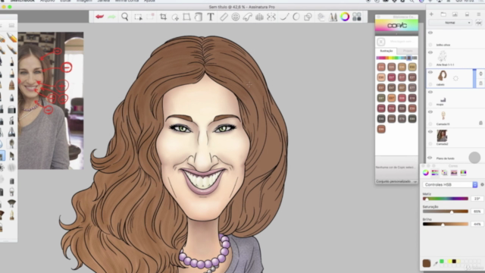
Task: Switch to color sliders tab in Cores
Action: click(435, 173)
